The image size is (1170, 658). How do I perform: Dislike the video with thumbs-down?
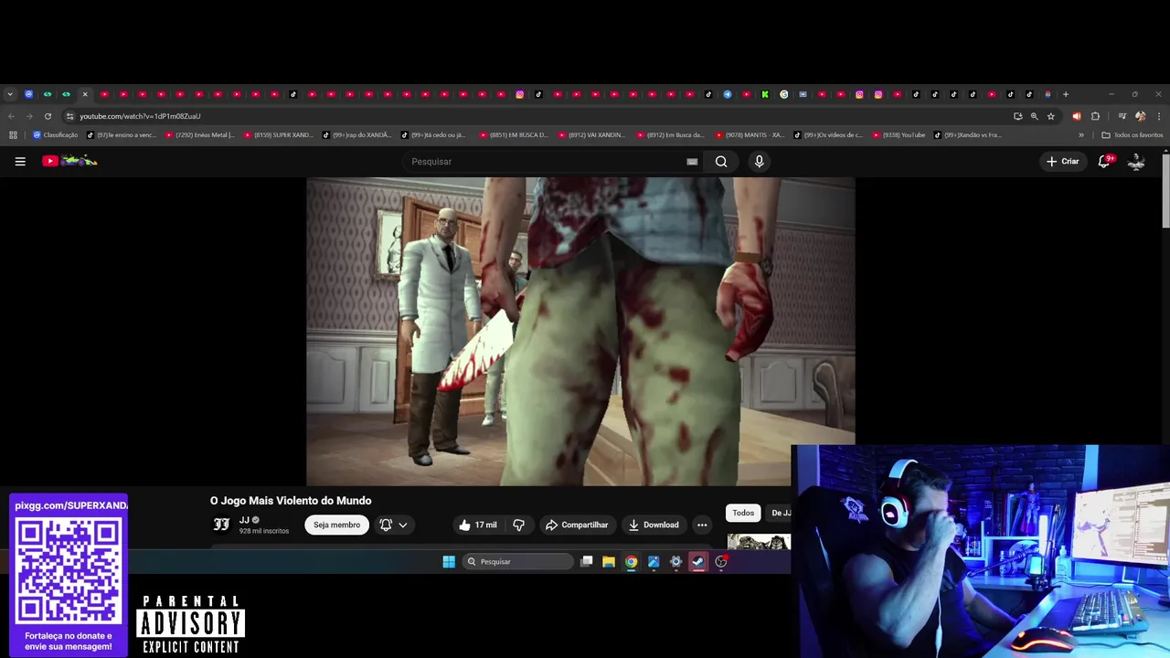tap(518, 525)
